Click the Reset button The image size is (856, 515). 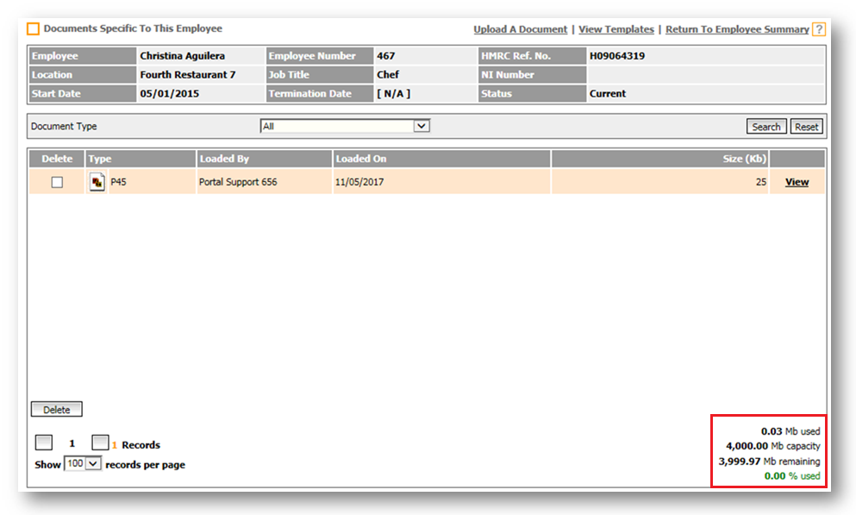click(x=806, y=127)
